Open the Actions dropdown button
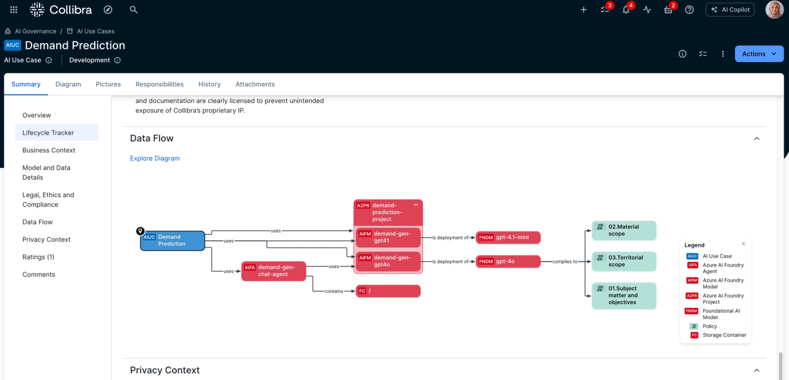The height and width of the screenshot is (380, 789). pyautogui.click(x=759, y=54)
